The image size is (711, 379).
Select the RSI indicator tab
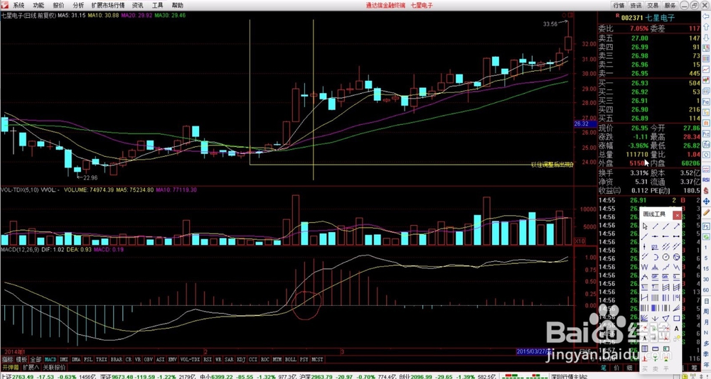pos(207,359)
